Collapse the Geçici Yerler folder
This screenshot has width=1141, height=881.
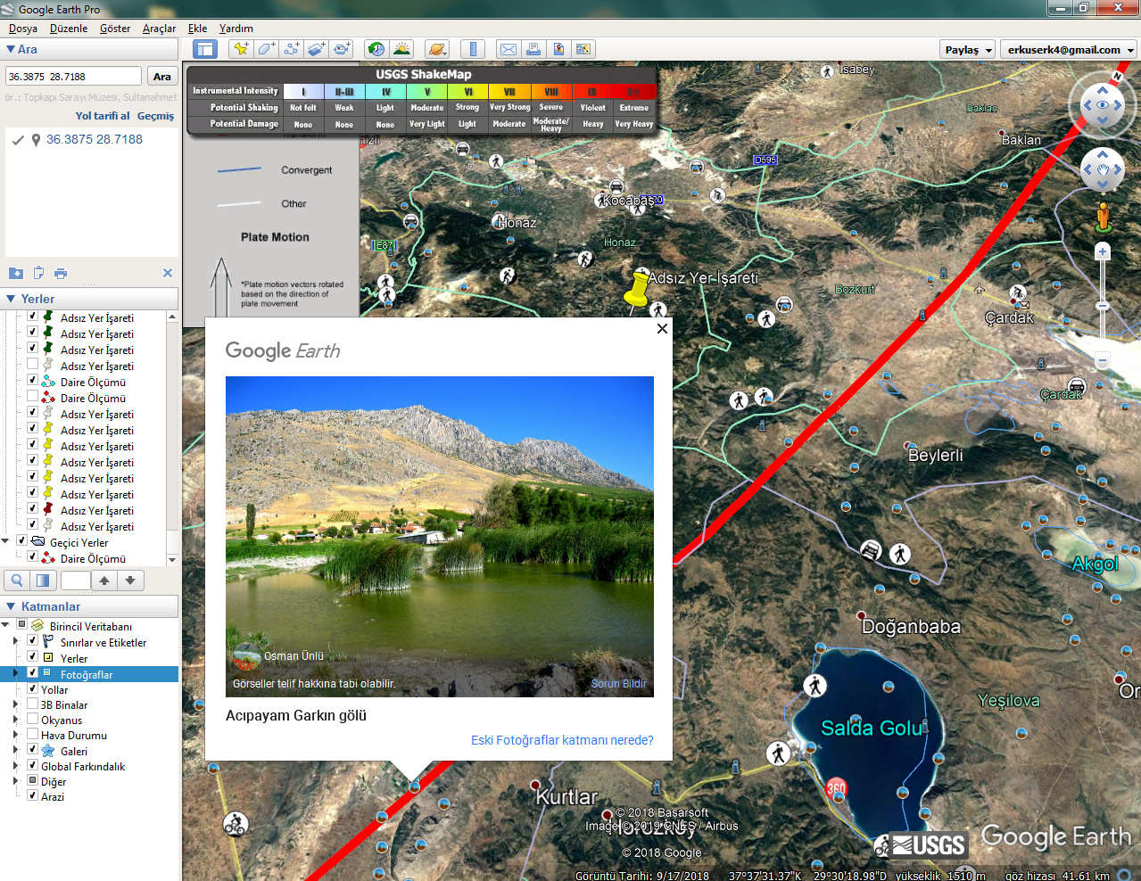6,541
